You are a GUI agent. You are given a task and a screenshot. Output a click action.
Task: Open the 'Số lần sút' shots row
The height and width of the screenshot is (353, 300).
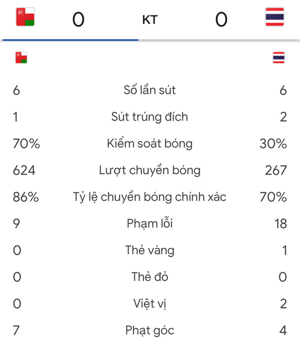150,90
